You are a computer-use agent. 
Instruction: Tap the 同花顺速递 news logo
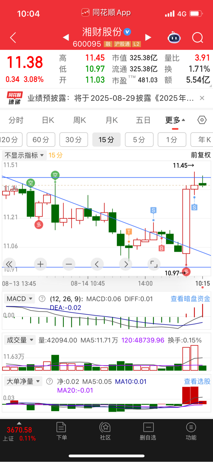point(15,98)
